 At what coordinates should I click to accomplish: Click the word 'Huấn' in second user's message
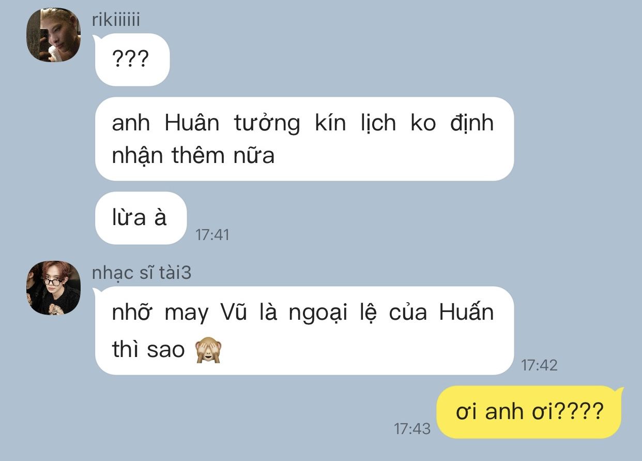tap(466, 313)
